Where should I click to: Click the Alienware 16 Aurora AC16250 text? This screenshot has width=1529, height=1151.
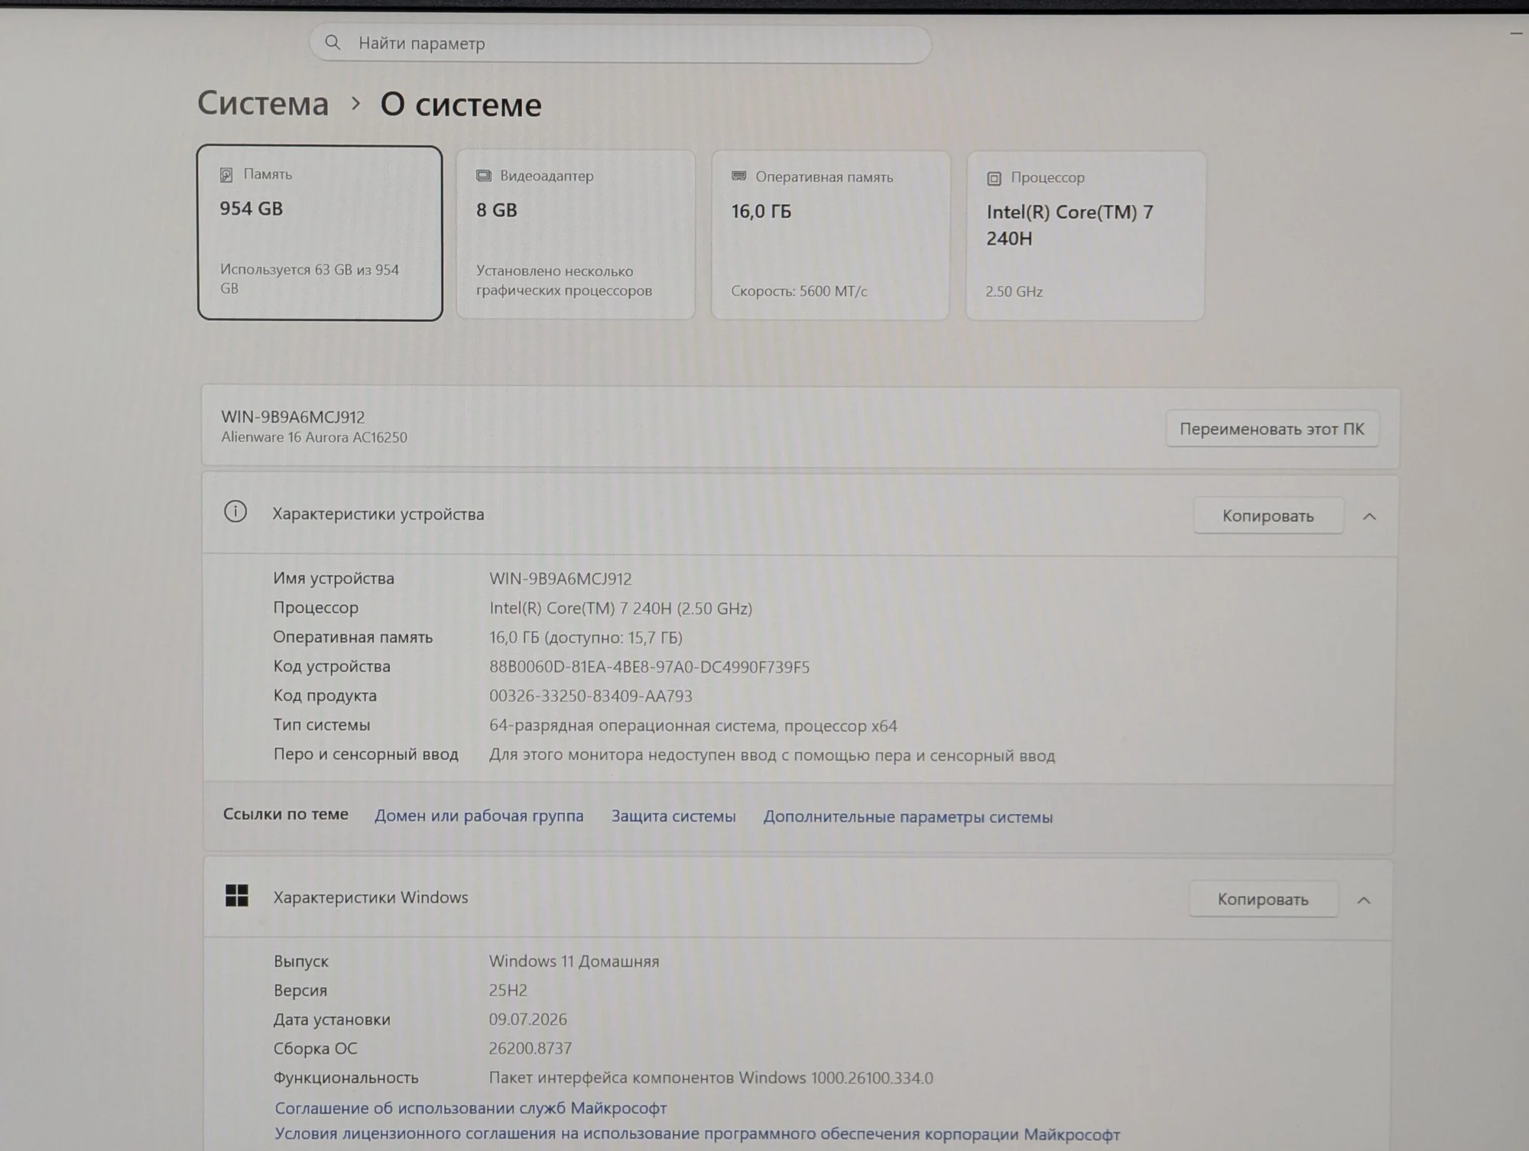[x=314, y=437]
